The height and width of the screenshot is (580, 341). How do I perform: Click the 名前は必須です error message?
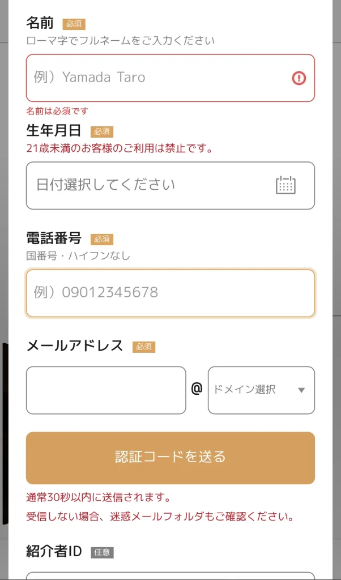coord(57,111)
